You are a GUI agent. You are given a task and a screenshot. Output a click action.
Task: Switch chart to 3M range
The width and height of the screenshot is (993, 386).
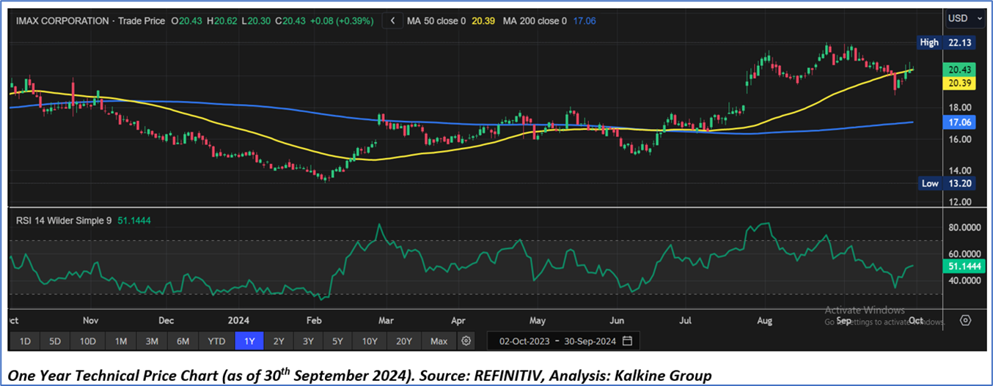pos(152,341)
